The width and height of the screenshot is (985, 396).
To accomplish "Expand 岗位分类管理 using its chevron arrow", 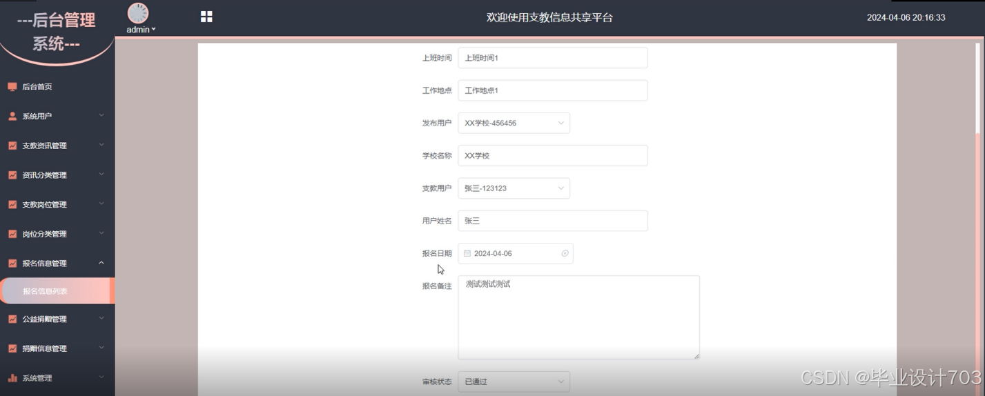I will click(101, 233).
